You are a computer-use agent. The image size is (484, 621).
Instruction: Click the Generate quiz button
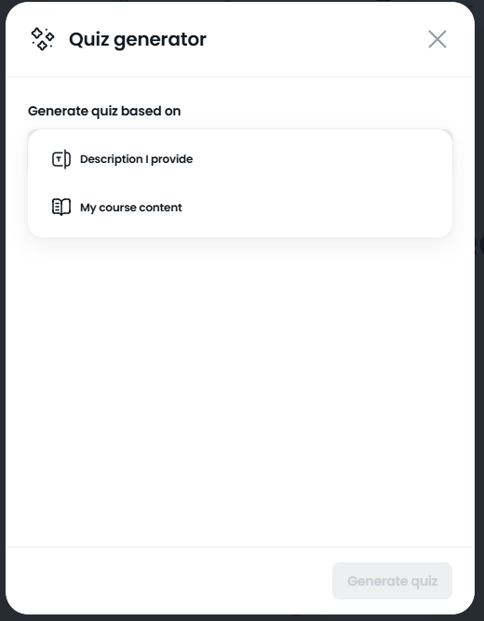point(392,581)
